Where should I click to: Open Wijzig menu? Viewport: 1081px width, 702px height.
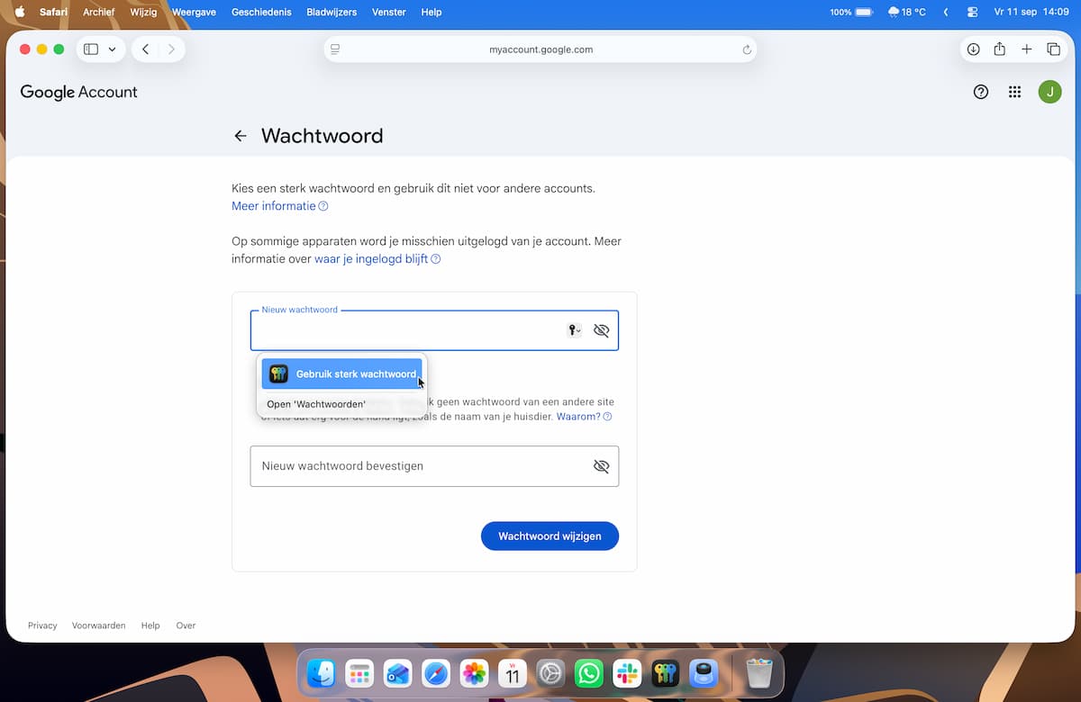click(142, 12)
